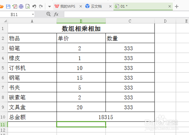Click unit price 20 for 文具盒
The width and height of the screenshot is (189, 135).
pyautogui.click(x=81, y=107)
